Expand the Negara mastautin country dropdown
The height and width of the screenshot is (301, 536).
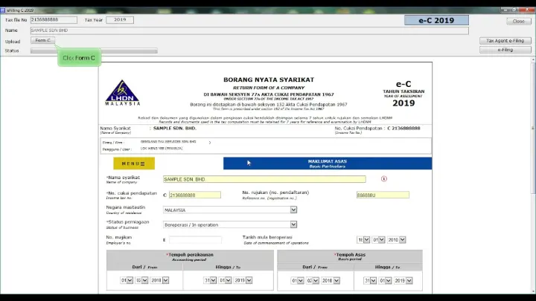pos(293,210)
